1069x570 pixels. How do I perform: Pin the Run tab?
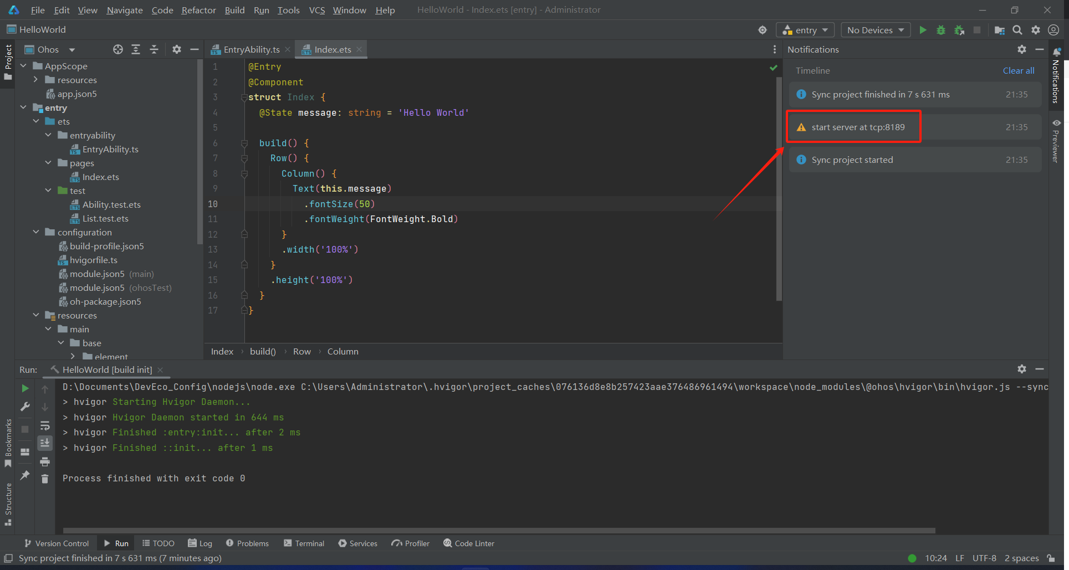25,475
